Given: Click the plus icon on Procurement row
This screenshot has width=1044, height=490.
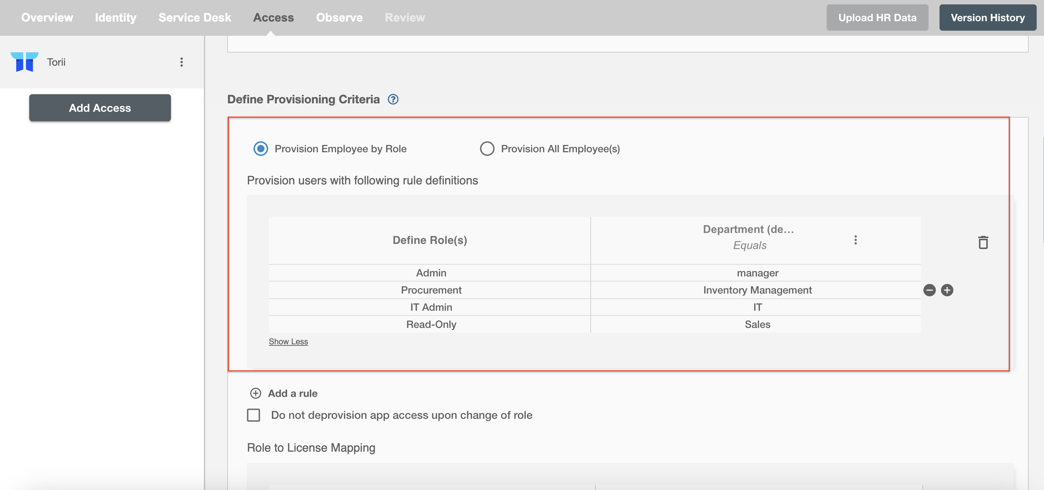Looking at the screenshot, I should coord(947,290).
